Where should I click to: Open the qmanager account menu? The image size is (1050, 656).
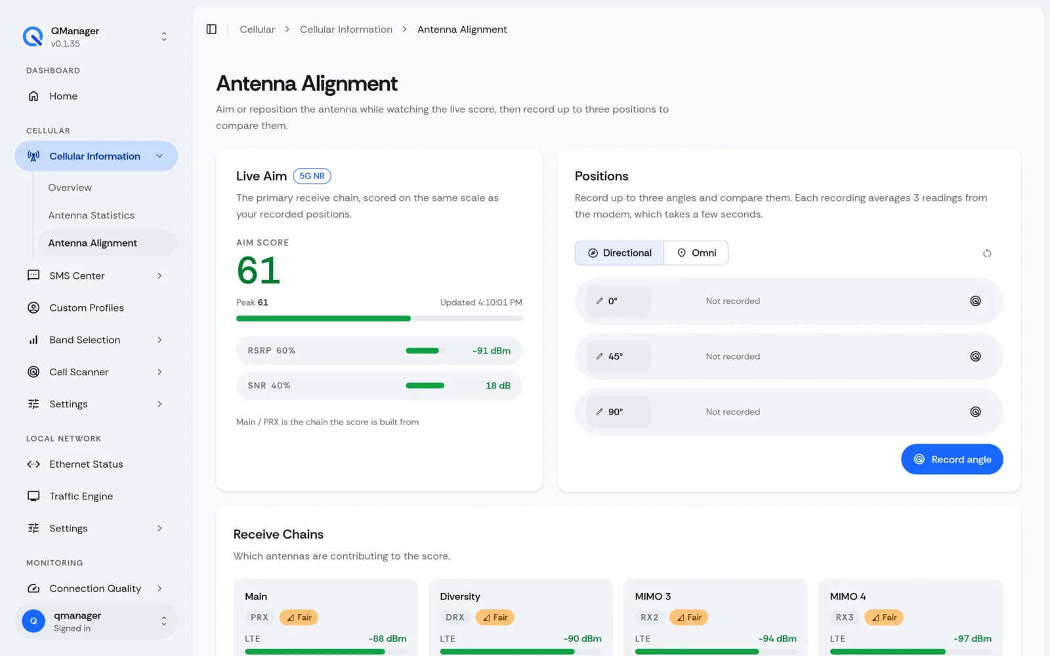tap(96, 621)
